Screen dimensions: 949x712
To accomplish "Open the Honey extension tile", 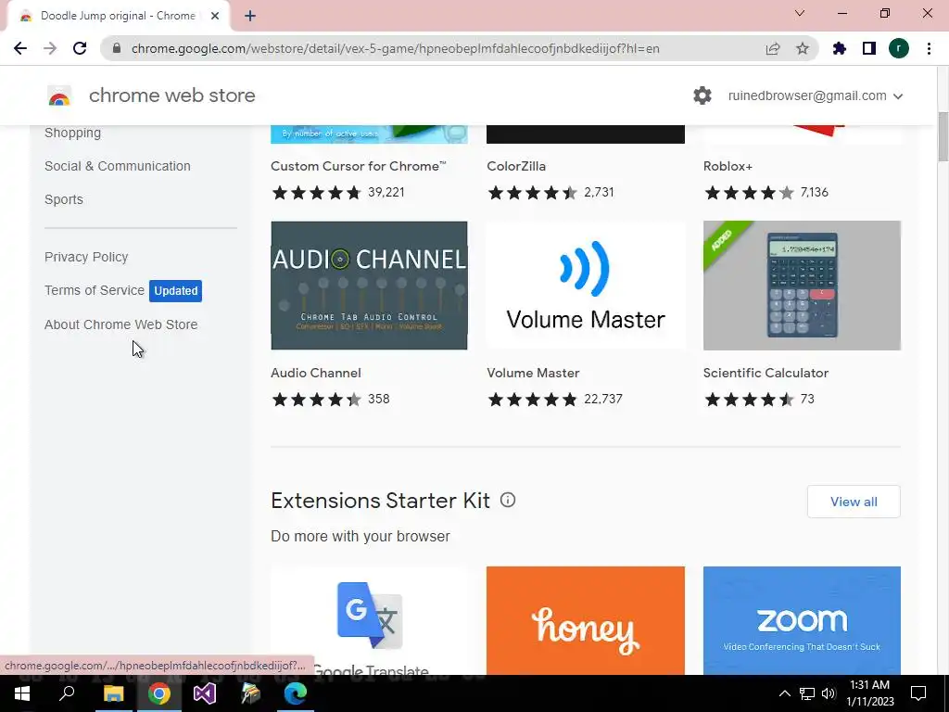I will pos(586,620).
